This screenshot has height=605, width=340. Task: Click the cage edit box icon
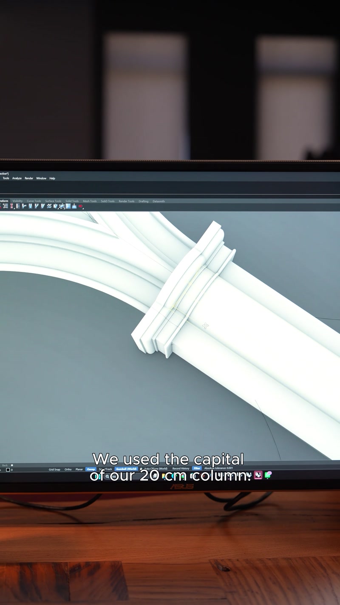click(x=62, y=206)
